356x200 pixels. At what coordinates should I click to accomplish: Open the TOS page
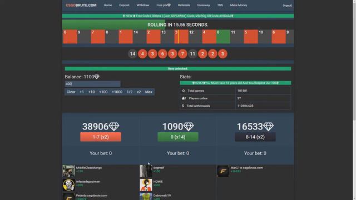point(220,5)
